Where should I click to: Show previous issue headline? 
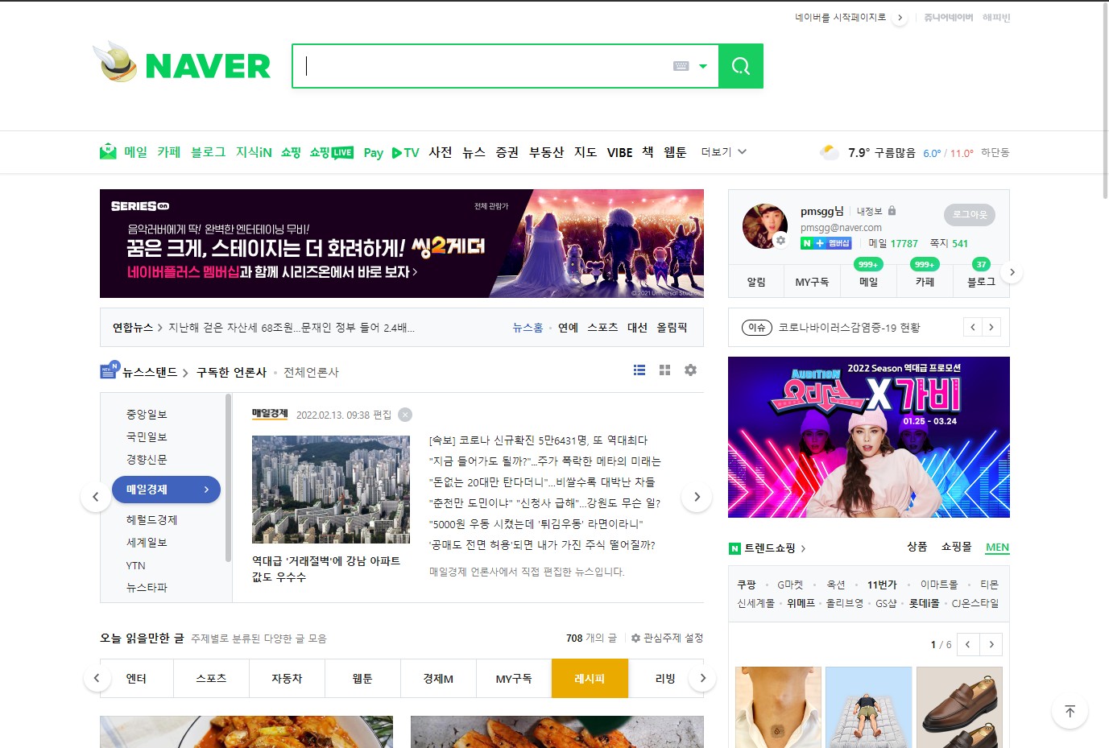coord(973,327)
